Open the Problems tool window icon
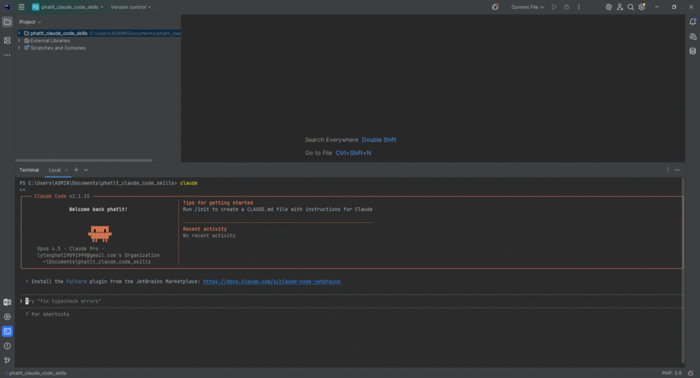Screen dimensions: 700x378 pyautogui.click(x=7, y=346)
